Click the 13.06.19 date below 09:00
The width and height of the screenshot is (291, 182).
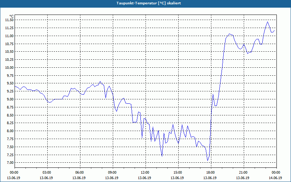(112, 178)
